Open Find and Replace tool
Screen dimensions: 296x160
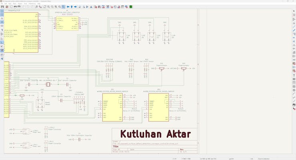(40, 7)
